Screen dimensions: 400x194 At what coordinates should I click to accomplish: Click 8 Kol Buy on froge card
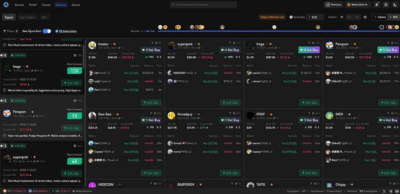[x=309, y=50]
